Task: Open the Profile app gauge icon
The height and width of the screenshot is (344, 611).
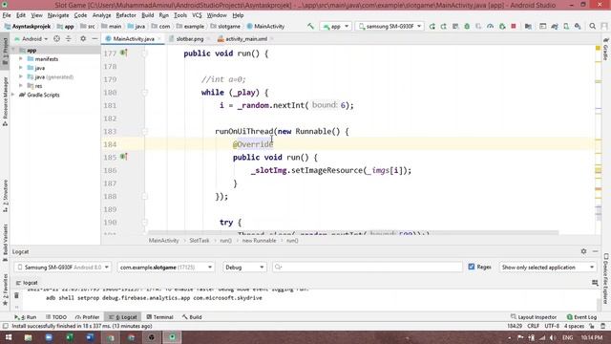Action: point(490,26)
